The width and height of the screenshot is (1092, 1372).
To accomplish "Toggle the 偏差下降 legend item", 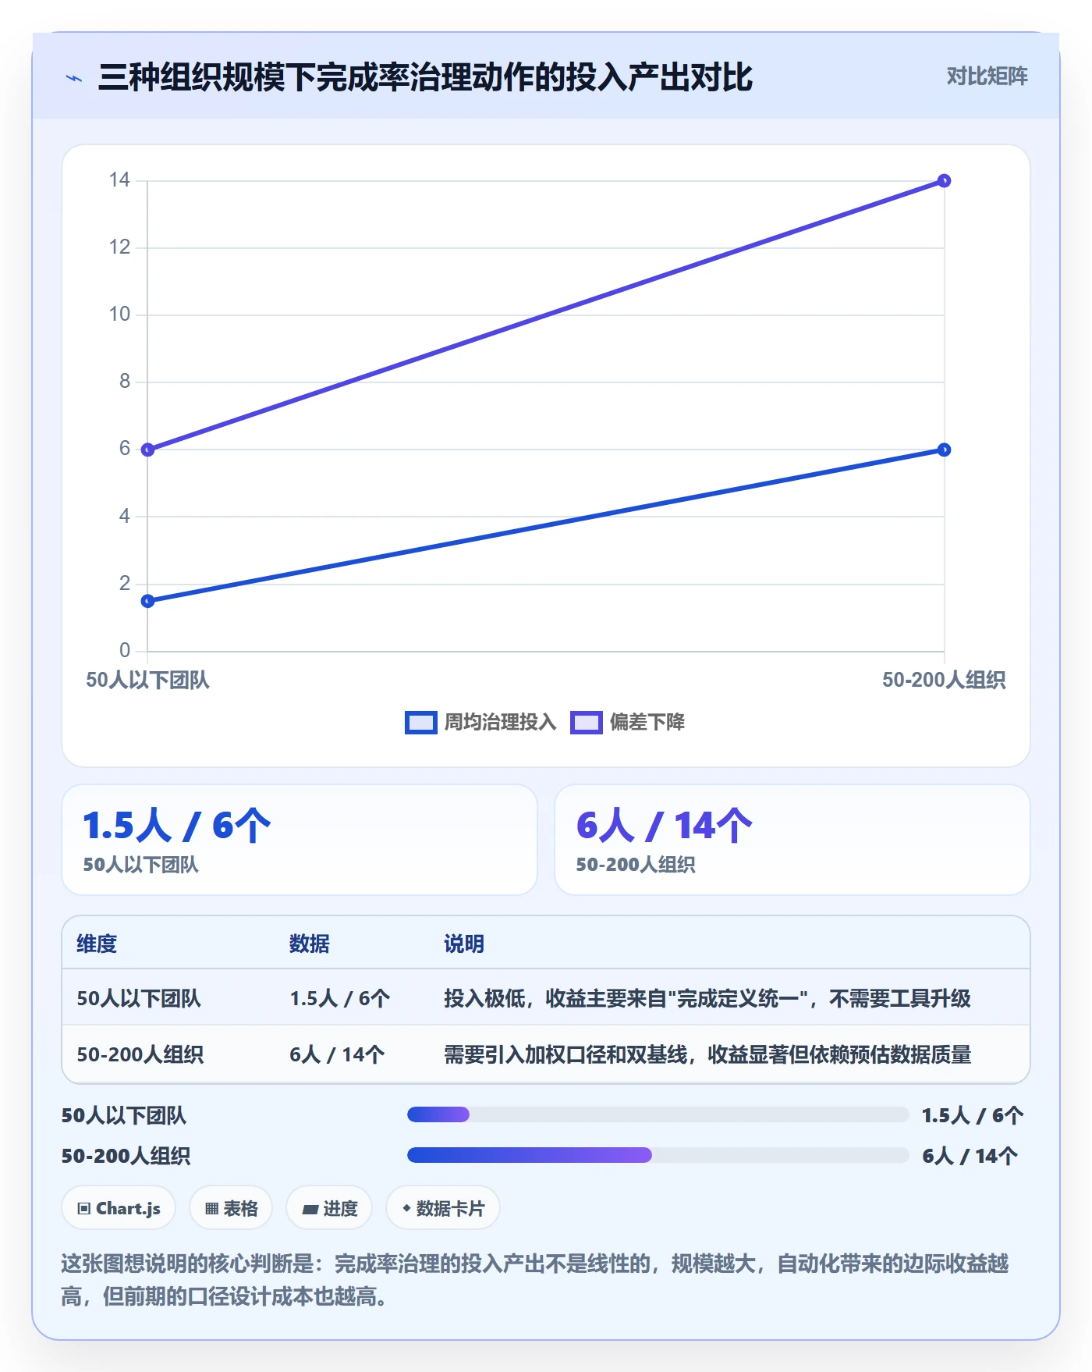I will (627, 722).
